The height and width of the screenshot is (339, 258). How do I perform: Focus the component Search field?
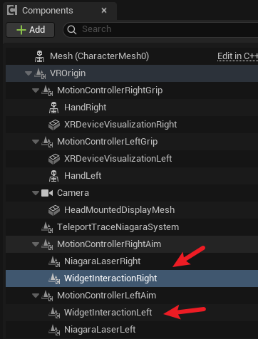tap(160, 30)
